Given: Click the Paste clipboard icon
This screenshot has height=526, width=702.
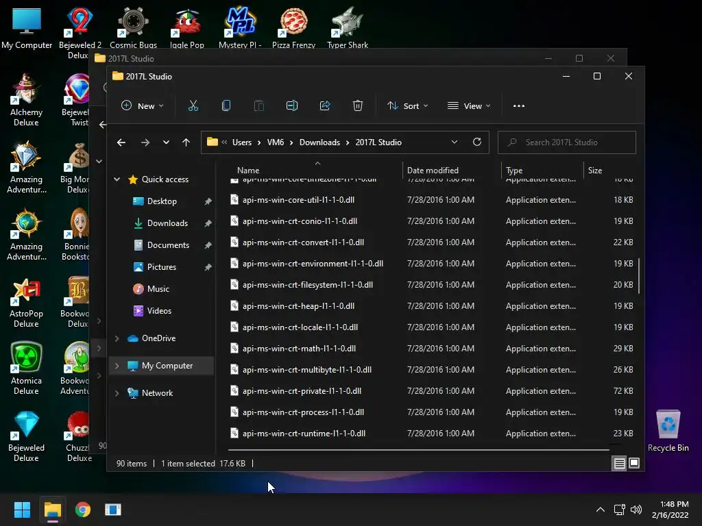Looking at the screenshot, I should (258, 106).
